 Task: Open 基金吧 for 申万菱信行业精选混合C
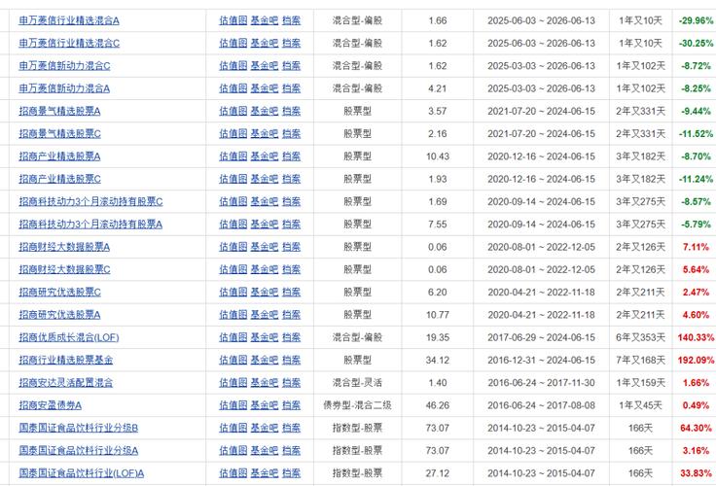265,44
